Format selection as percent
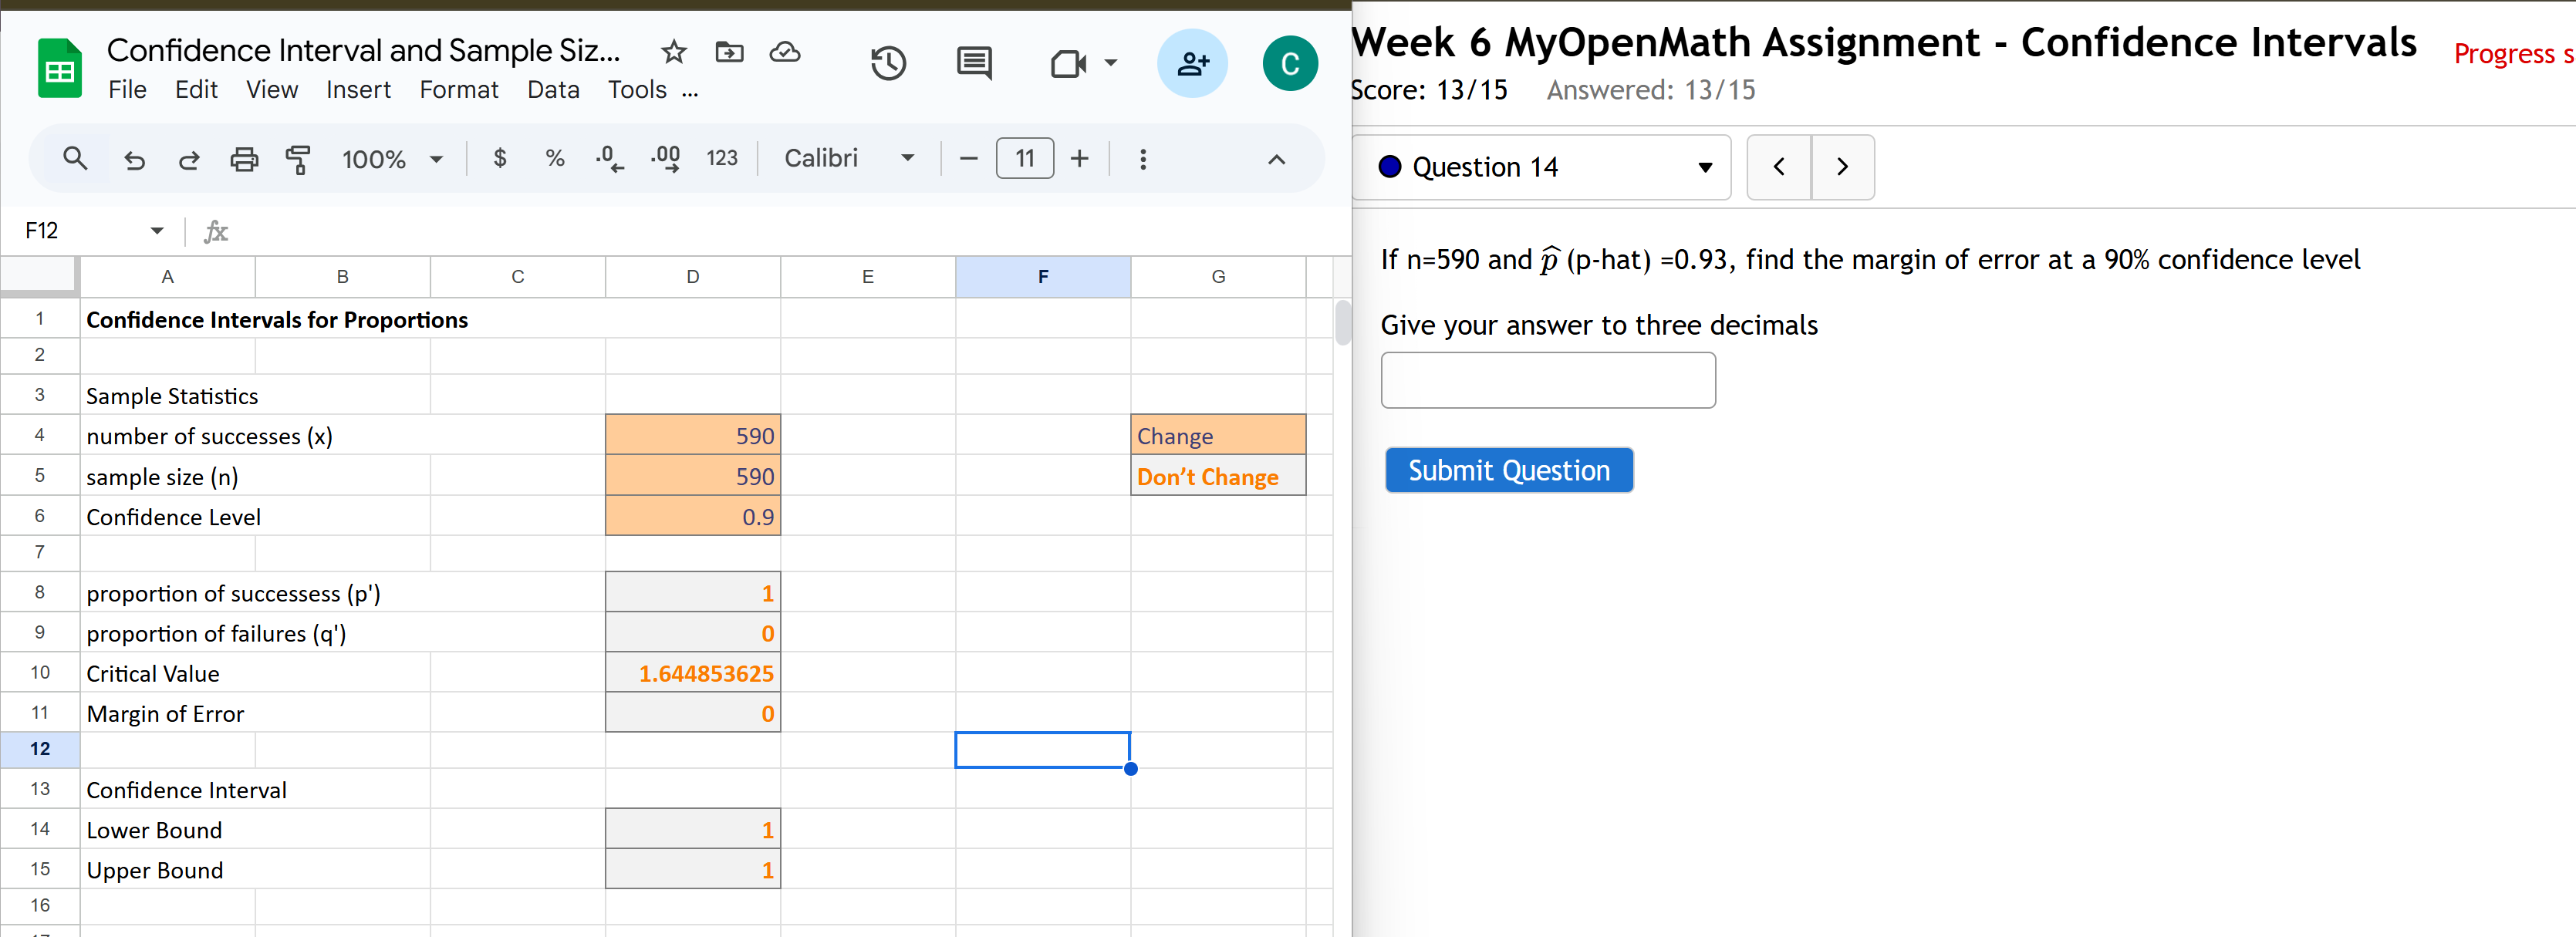This screenshot has width=2576, height=937. pos(554,158)
